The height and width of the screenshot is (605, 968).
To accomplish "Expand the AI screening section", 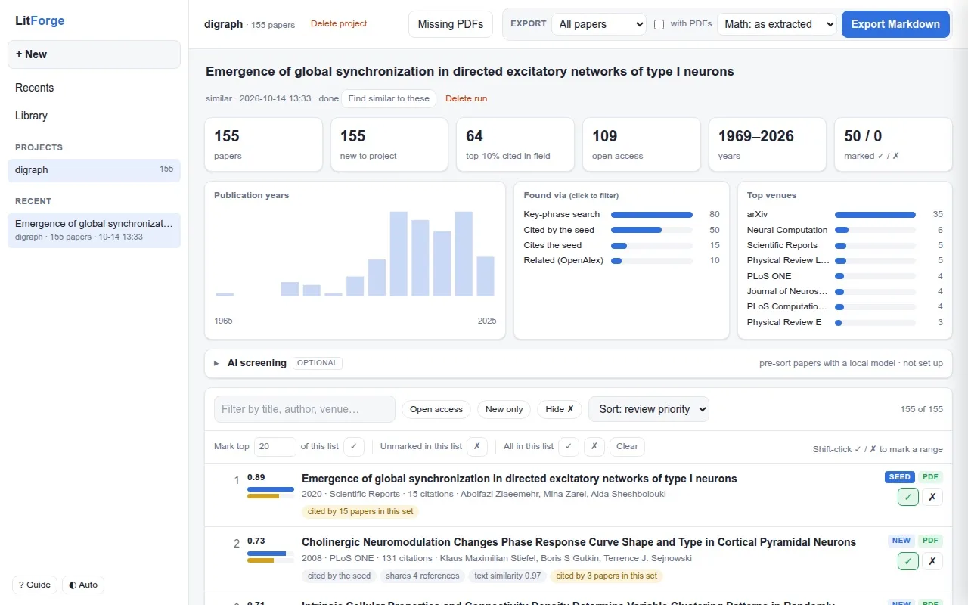I will point(579,363).
